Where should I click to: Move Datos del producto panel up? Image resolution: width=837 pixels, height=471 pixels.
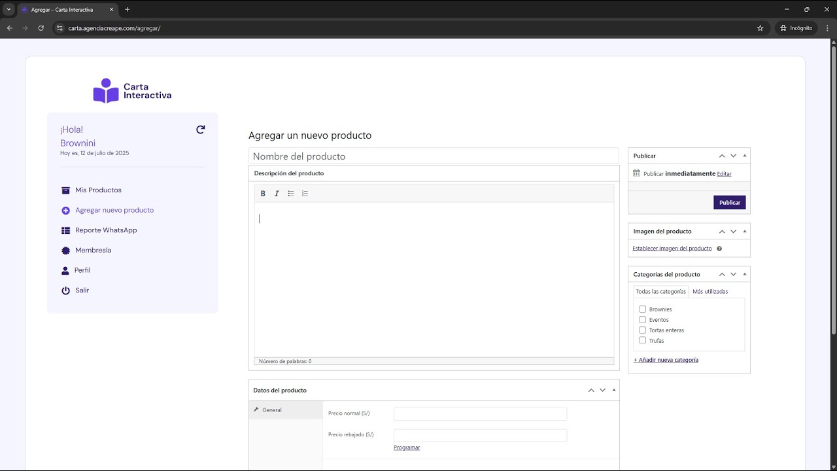pyautogui.click(x=591, y=391)
